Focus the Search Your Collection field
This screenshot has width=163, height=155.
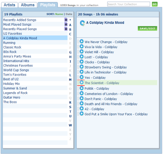(128, 4)
